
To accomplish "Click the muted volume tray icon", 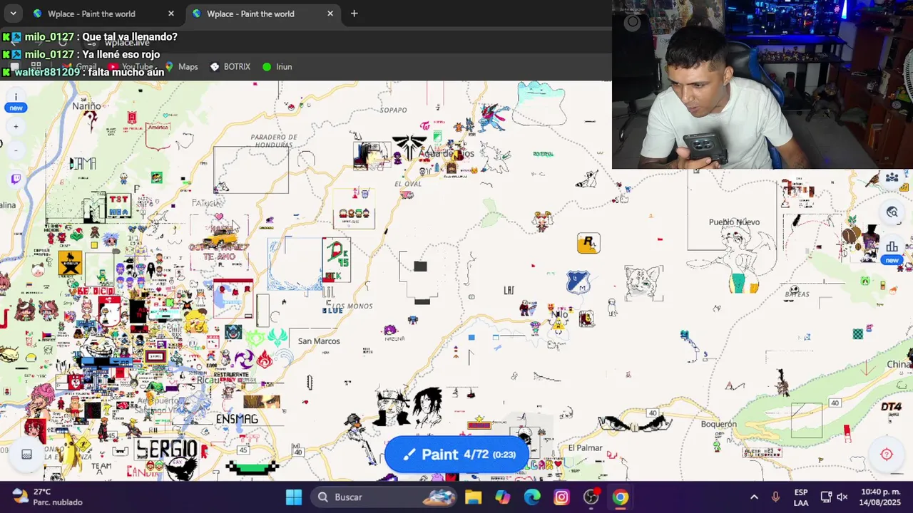I will [842, 497].
